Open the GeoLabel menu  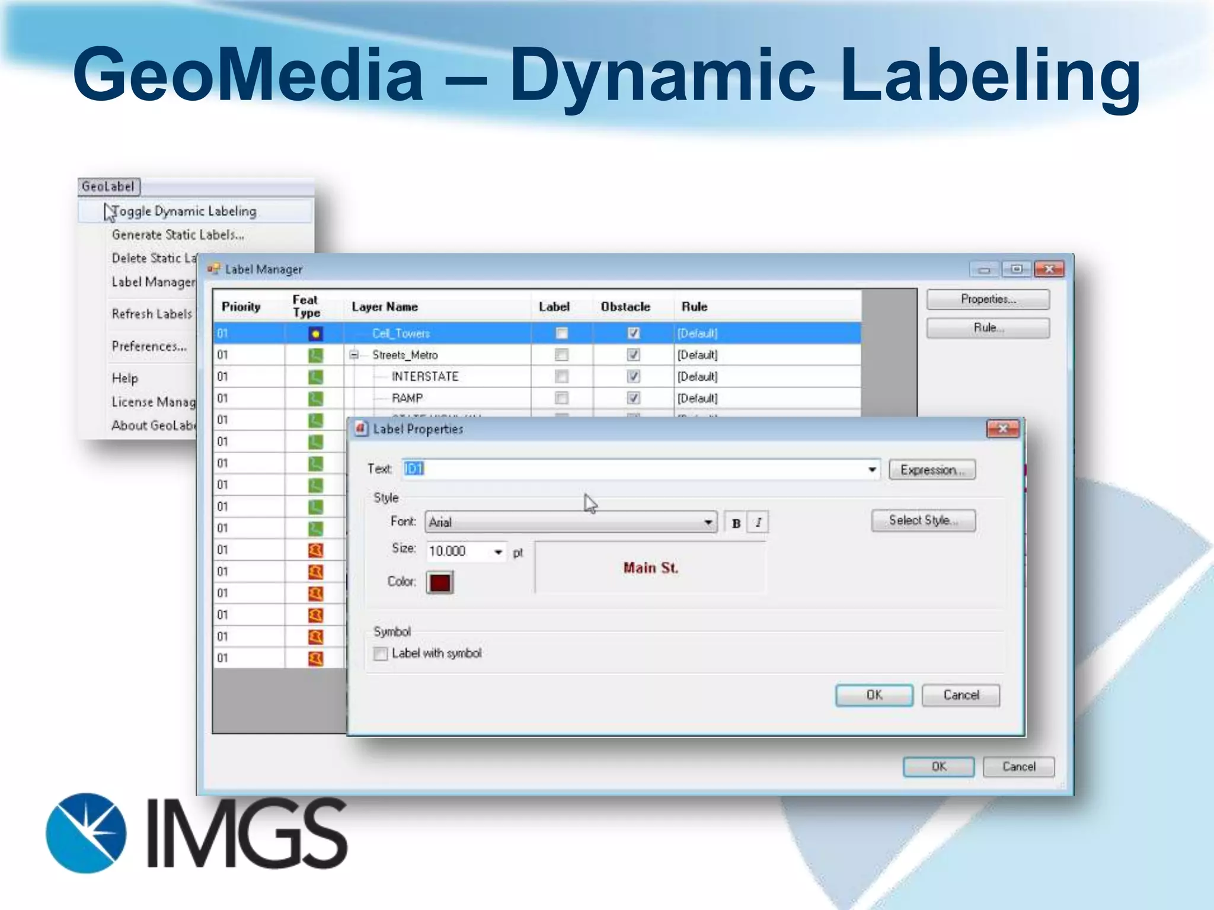[x=108, y=187]
